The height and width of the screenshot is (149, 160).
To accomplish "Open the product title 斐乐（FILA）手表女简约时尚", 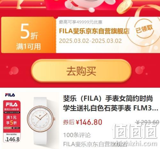I will [x=108, y=99].
